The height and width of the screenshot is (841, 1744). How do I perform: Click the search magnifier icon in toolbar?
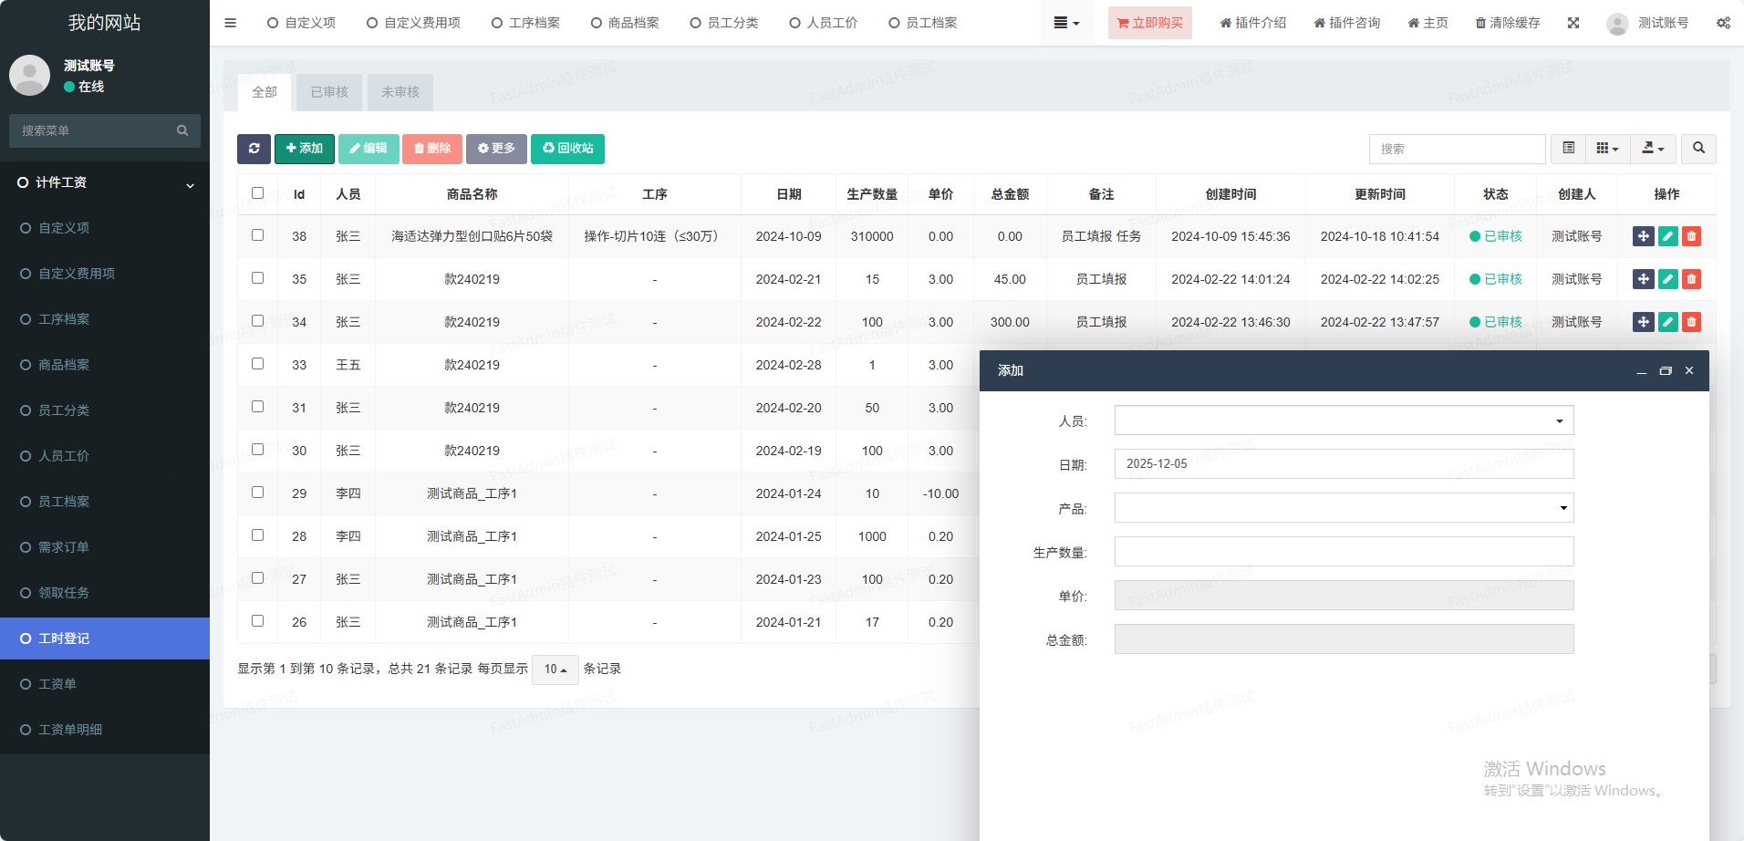pos(1698,149)
